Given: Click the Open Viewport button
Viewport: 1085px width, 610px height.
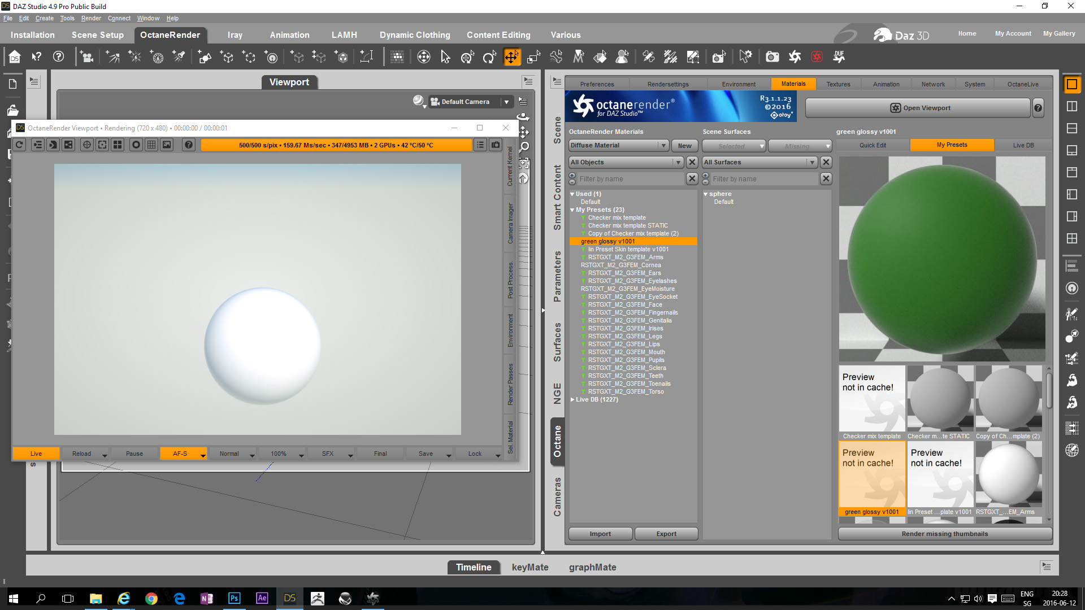Looking at the screenshot, I should 918,108.
